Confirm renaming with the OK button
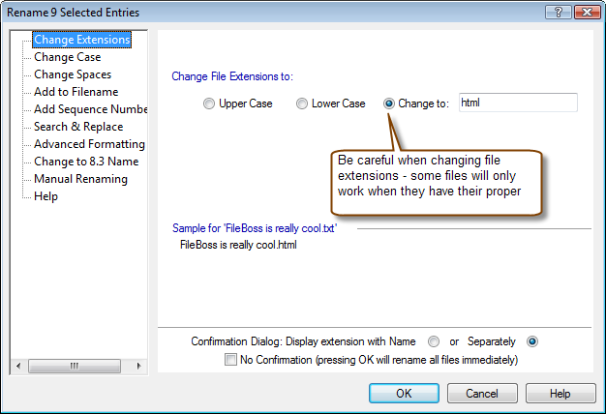606x414 pixels. click(x=404, y=393)
